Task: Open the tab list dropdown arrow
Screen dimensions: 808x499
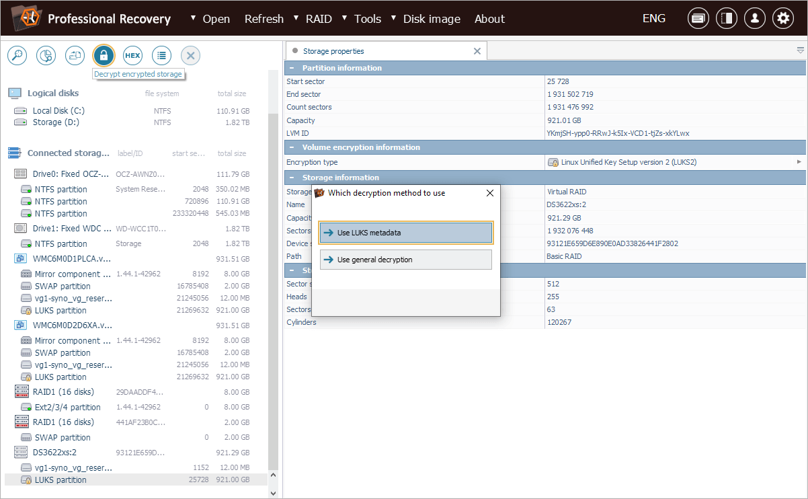Action: pos(801,50)
